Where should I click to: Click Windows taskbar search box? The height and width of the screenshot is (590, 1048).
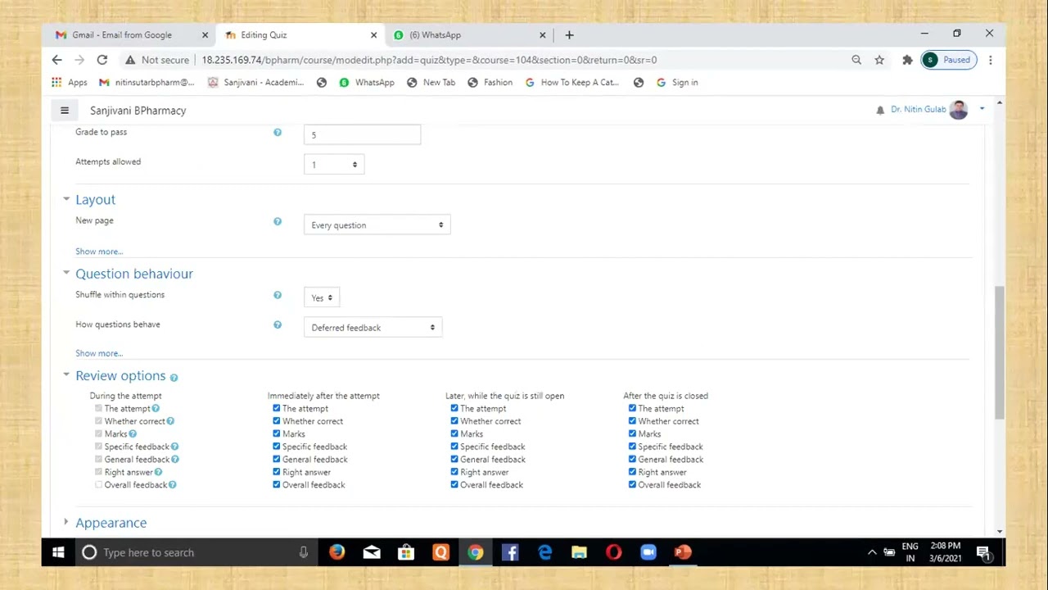195,552
